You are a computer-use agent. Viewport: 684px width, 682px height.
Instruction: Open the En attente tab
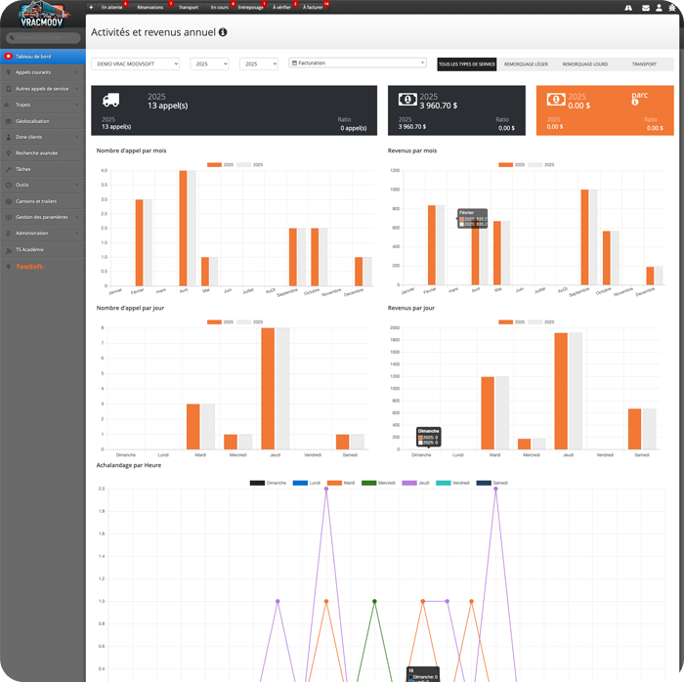click(x=112, y=7)
